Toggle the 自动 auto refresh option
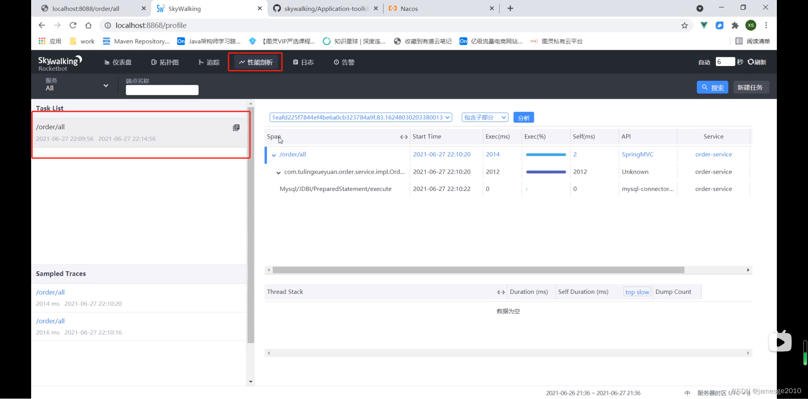 click(704, 62)
